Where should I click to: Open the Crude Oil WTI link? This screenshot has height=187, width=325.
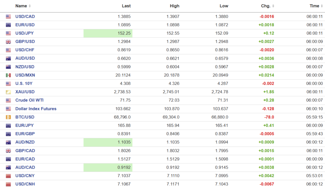(x=30, y=100)
